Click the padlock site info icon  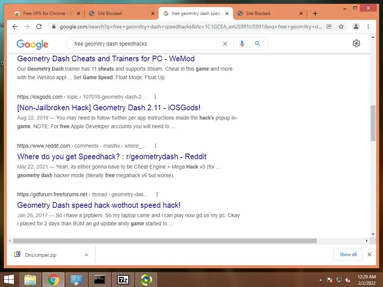54,27
